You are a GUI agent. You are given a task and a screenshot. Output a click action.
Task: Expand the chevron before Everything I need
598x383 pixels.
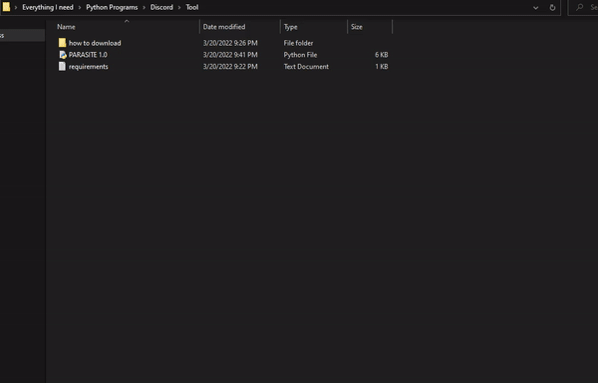pos(16,7)
